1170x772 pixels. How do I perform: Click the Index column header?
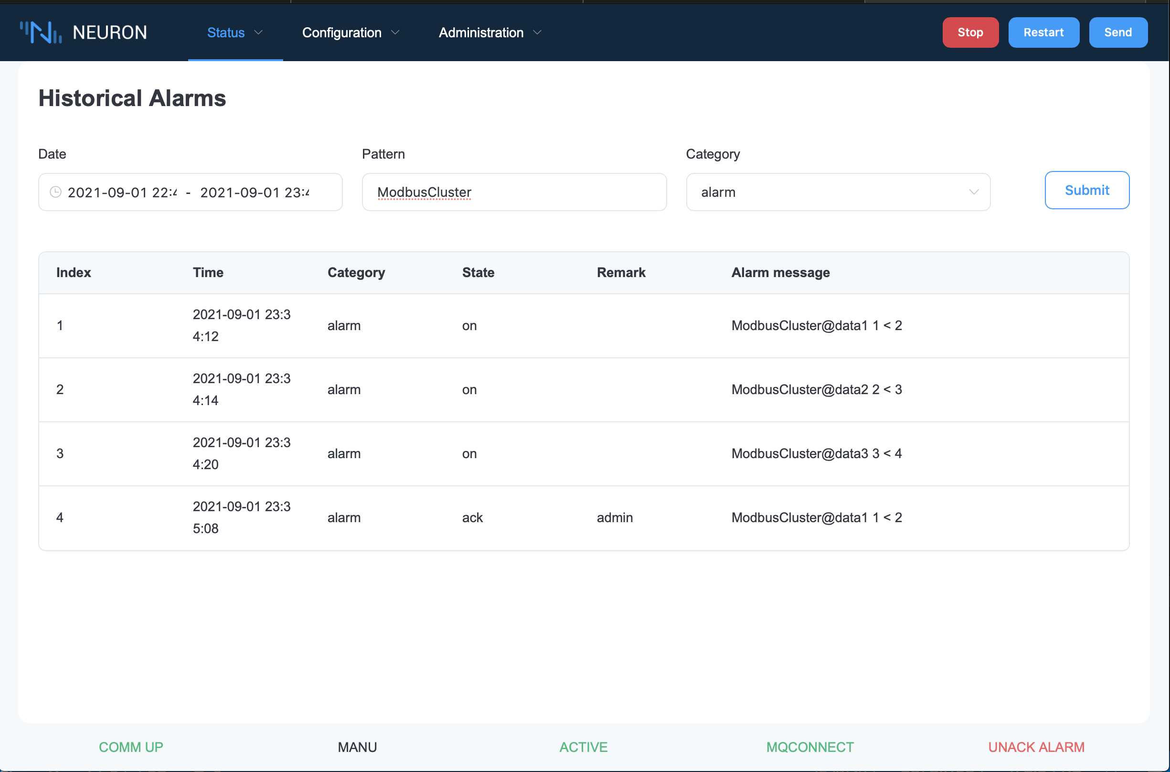coord(74,272)
